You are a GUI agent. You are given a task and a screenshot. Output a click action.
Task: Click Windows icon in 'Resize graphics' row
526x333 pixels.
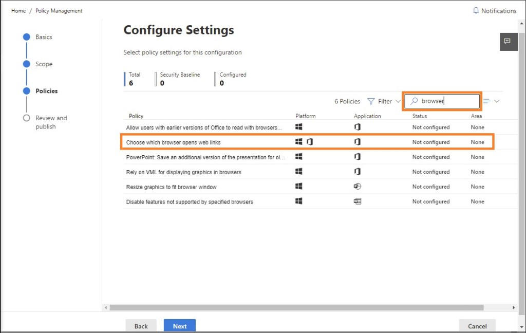[298, 186]
